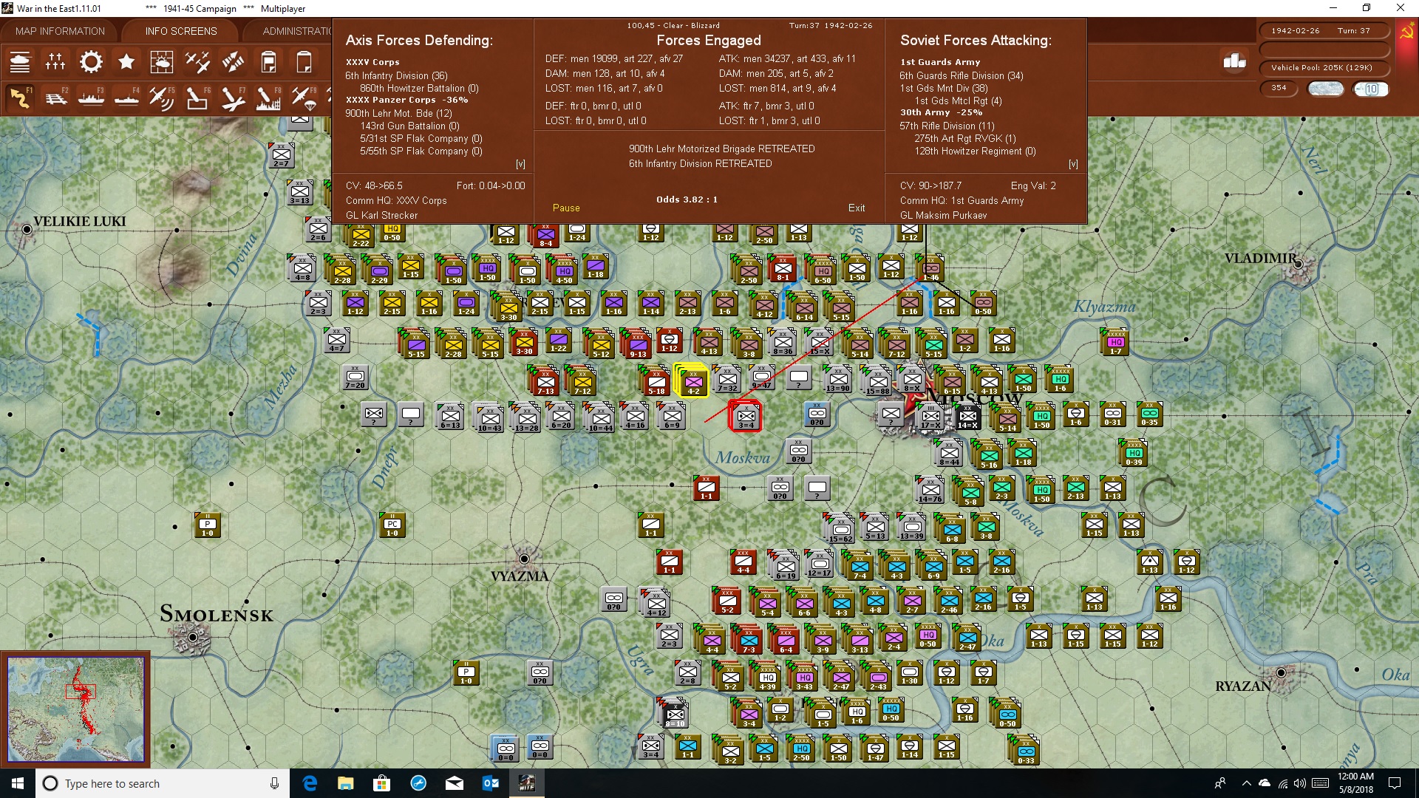Screen dimensions: 1419x798
Task: Switch to the MAP INFORMATION tab
Action: point(60,31)
